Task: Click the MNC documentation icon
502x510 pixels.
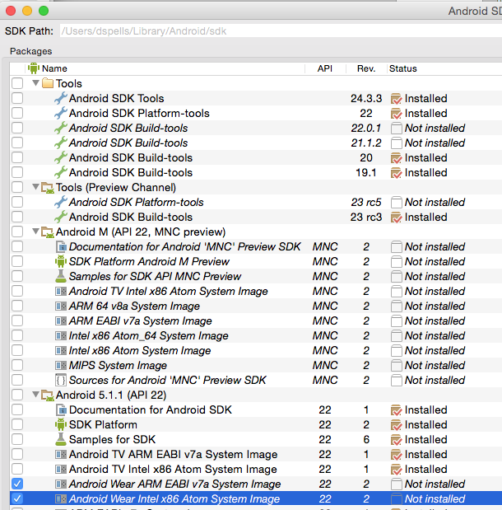Action: pos(61,247)
